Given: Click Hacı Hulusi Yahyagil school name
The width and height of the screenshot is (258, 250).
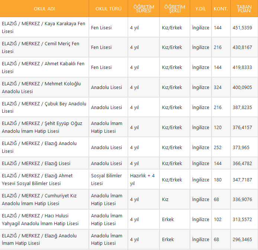Looking at the screenshot, I should point(40,220).
